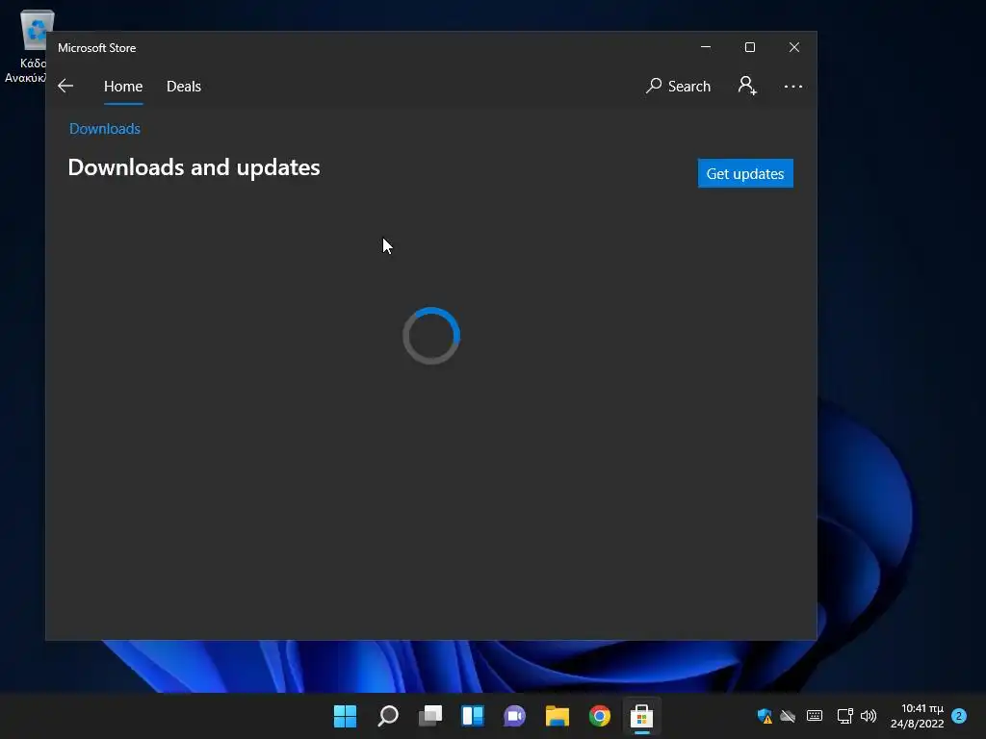Image resolution: width=986 pixels, height=739 pixels.
Task: Switch to the Deals tab
Action: (184, 86)
